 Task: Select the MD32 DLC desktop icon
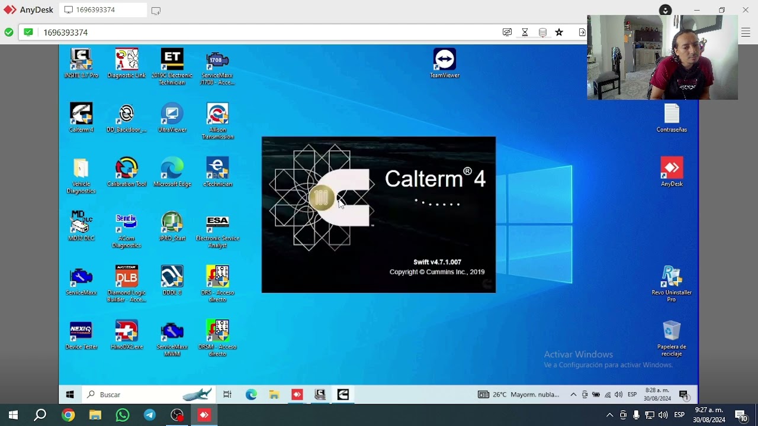tap(81, 226)
